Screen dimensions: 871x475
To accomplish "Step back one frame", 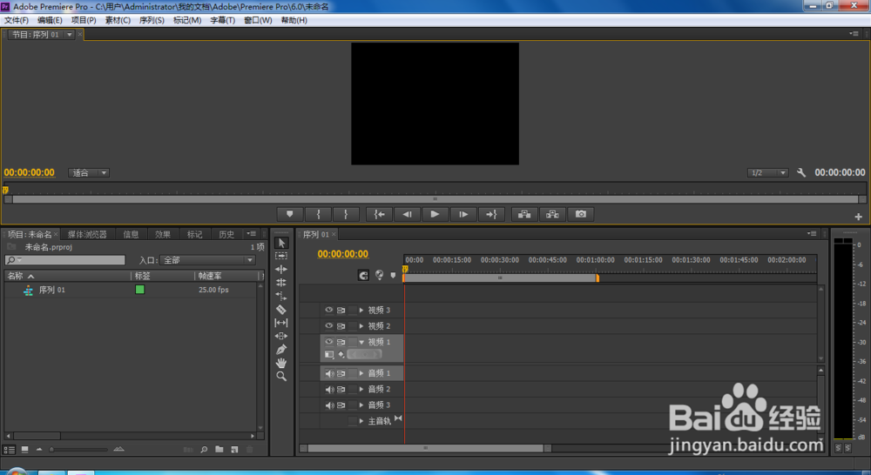I will [x=407, y=214].
